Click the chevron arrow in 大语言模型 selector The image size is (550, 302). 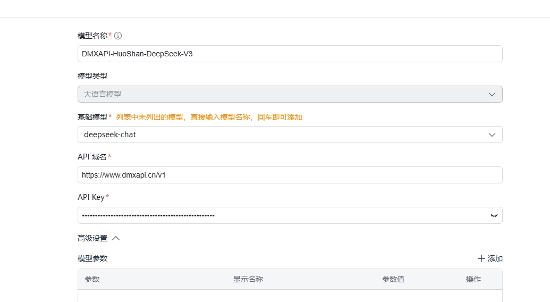pyautogui.click(x=492, y=94)
